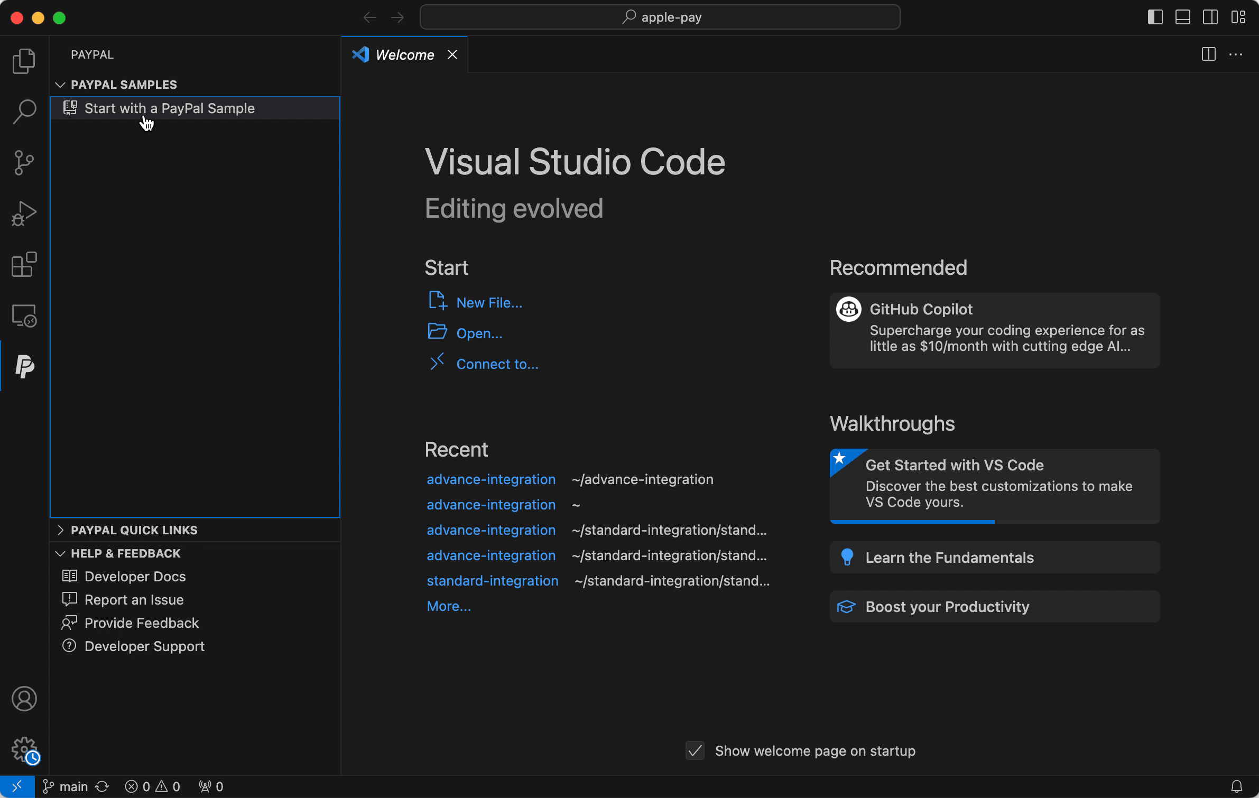Click the PayPal activity bar icon

[24, 366]
